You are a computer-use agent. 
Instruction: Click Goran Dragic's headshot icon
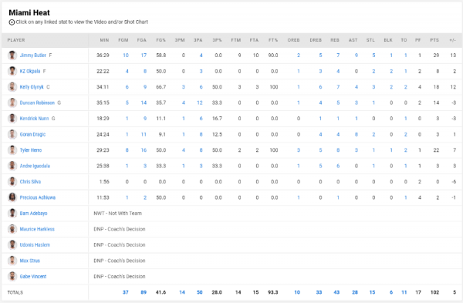[x=12, y=134]
